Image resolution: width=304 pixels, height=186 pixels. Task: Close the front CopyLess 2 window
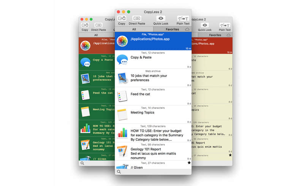(x=119, y=12)
